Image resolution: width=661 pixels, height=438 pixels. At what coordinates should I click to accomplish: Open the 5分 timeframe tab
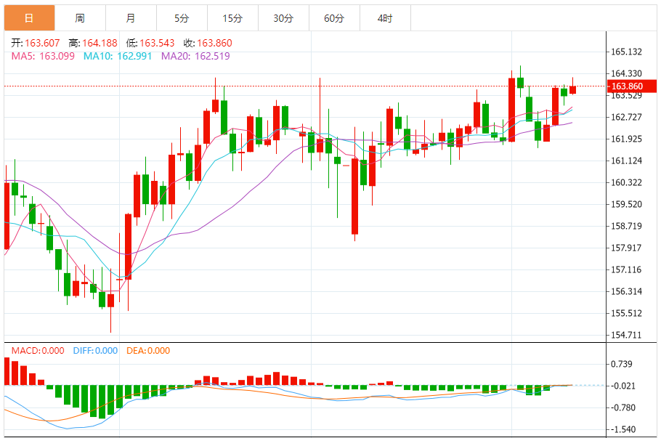(182, 18)
